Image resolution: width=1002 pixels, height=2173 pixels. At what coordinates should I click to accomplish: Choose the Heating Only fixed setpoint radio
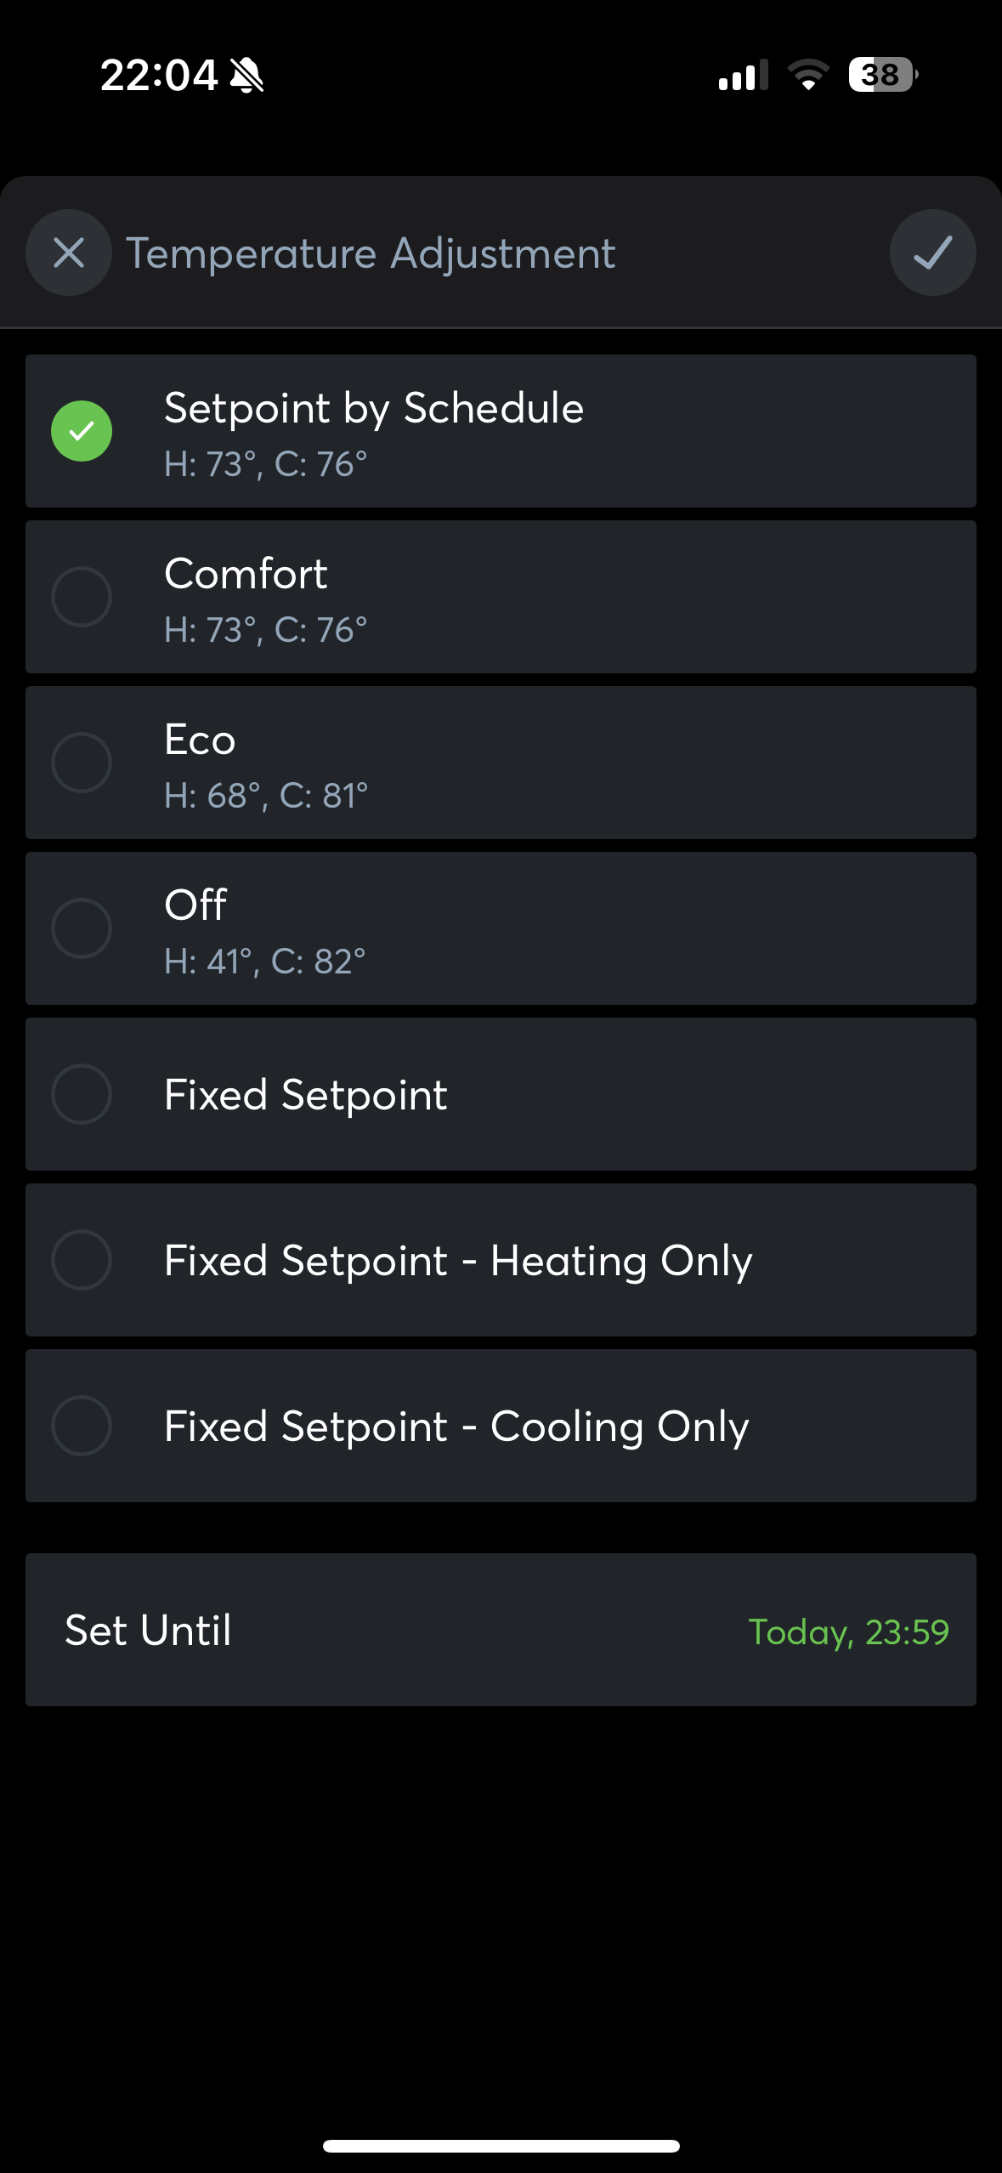82,1260
